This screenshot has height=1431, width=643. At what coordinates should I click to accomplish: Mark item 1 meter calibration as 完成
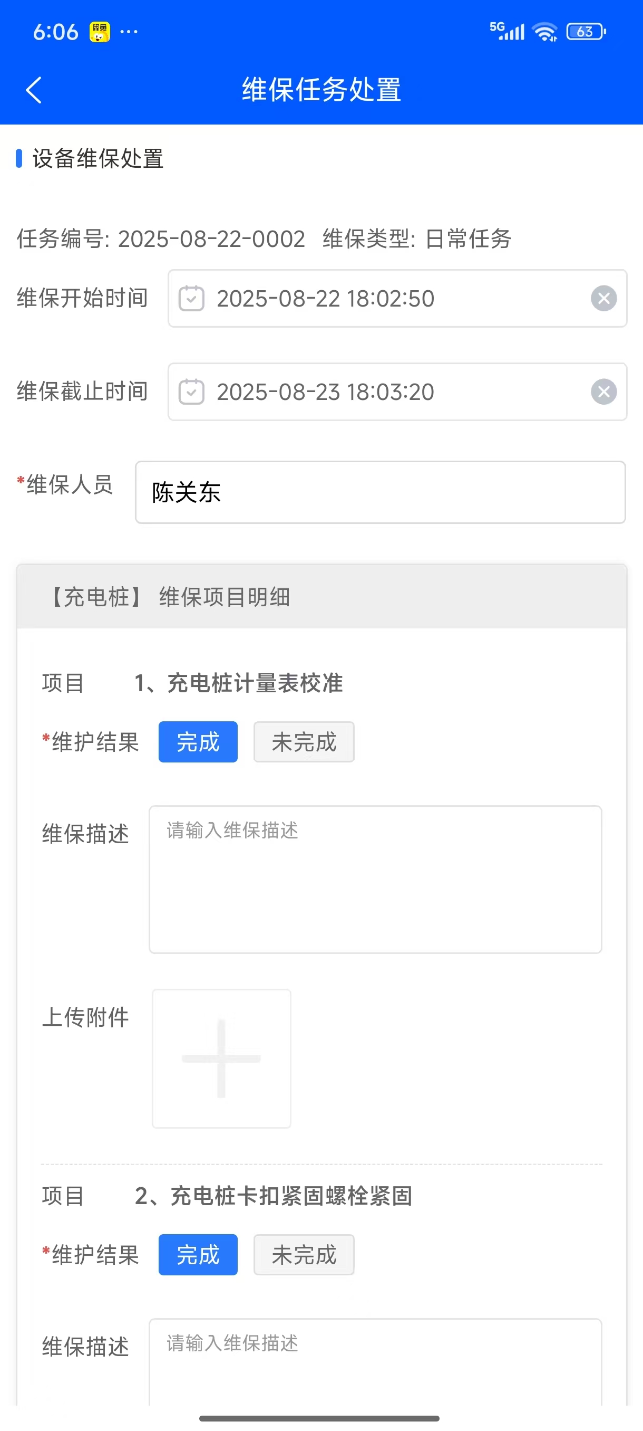(198, 742)
